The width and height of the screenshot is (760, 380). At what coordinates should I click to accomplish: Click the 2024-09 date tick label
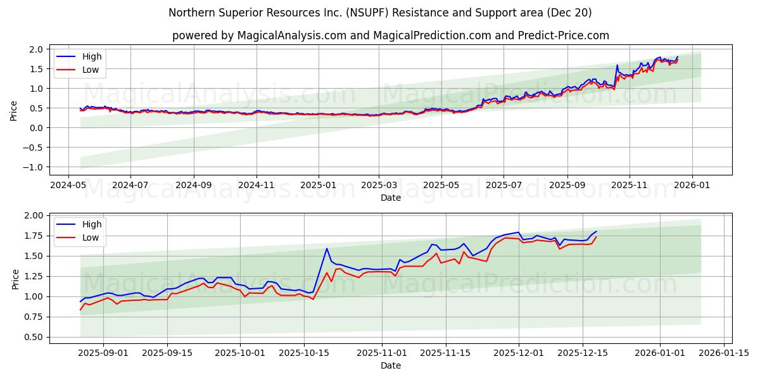pyautogui.click(x=193, y=187)
